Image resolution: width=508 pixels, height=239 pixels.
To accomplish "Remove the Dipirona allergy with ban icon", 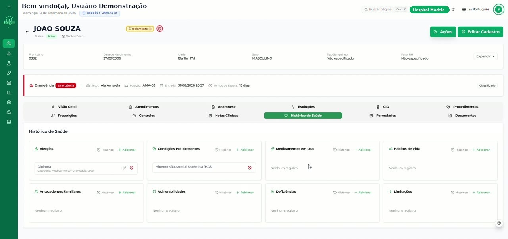I will coord(131,168).
